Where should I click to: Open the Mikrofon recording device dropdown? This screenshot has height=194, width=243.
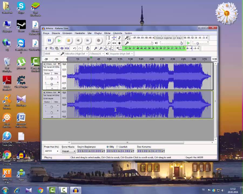(76, 54)
